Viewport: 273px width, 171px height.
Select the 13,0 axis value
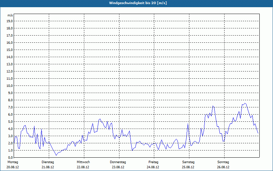click(10, 64)
